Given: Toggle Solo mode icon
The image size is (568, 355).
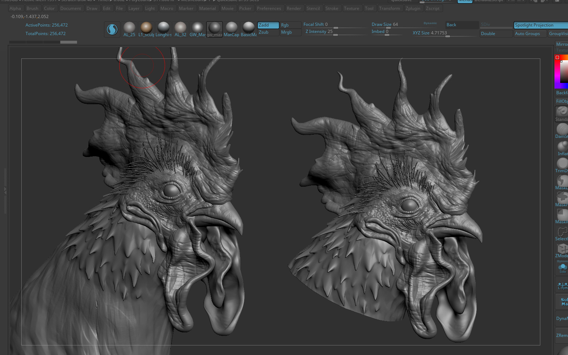Looking at the screenshot, I should (x=562, y=267).
